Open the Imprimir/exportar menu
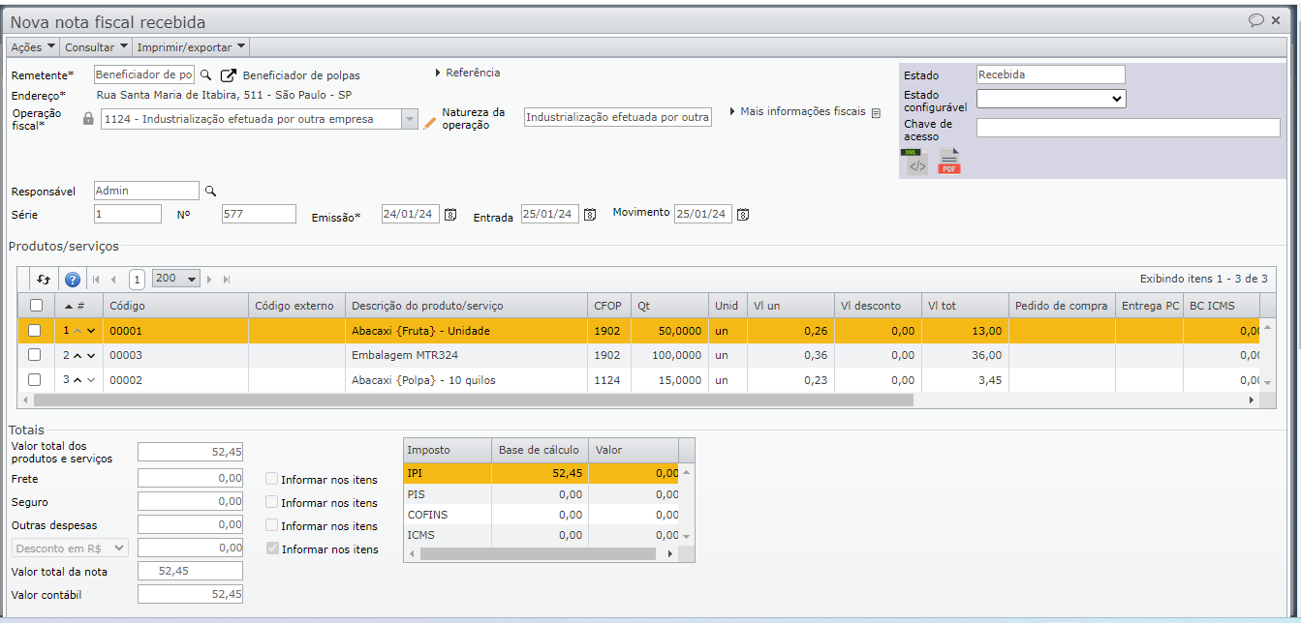This screenshot has width=1301, height=623. (x=191, y=47)
